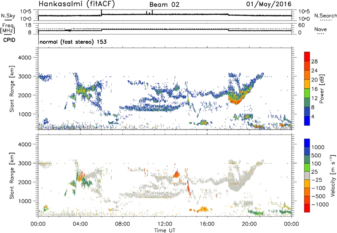337x233 pixels.
Task: Click the '20:00' time tick label
Action: tap(249, 224)
